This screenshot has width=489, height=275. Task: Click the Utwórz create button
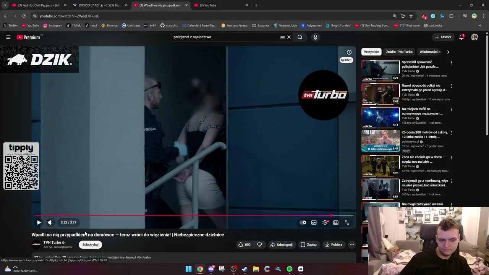443,37
